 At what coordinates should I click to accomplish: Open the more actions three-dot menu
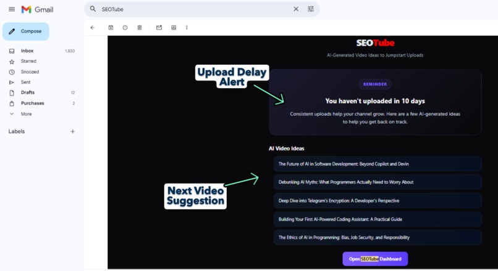187,28
